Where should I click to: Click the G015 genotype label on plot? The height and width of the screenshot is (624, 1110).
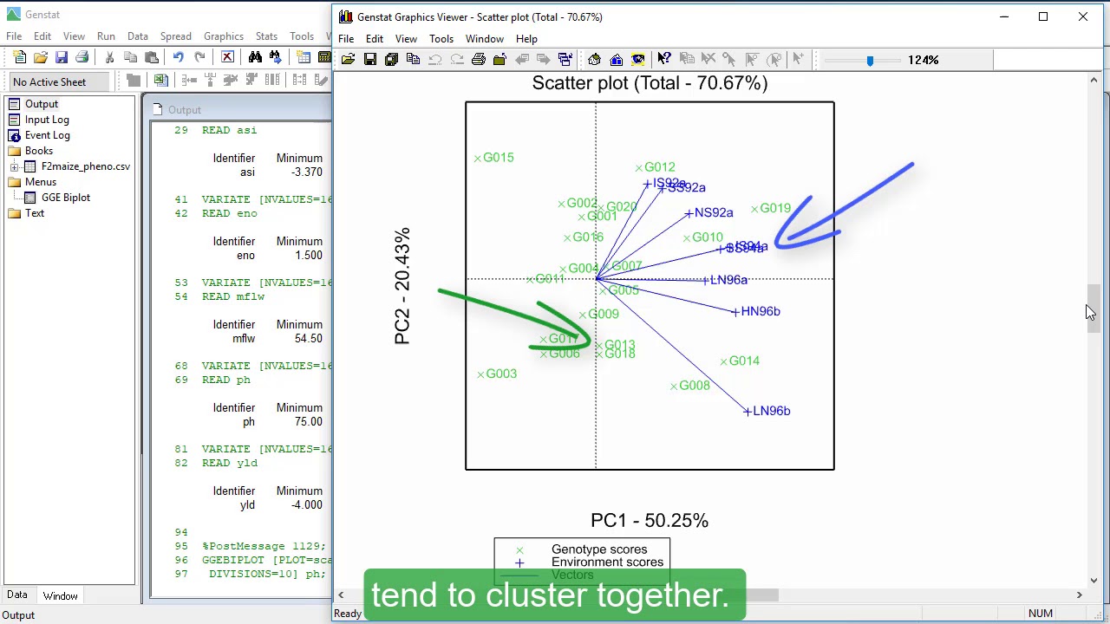[x=498, y=158]
